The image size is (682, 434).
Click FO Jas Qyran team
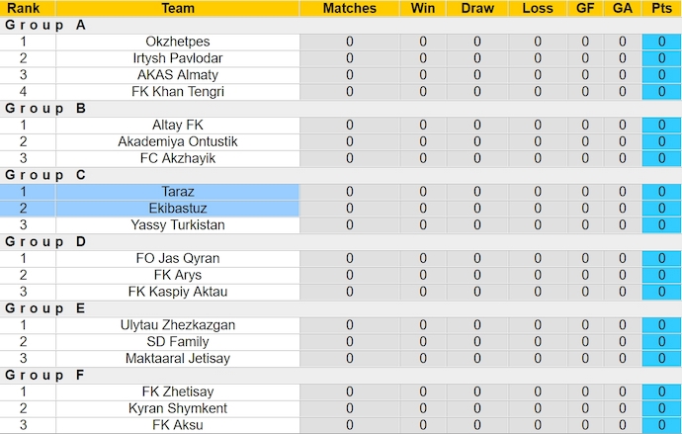pos(178,258)
